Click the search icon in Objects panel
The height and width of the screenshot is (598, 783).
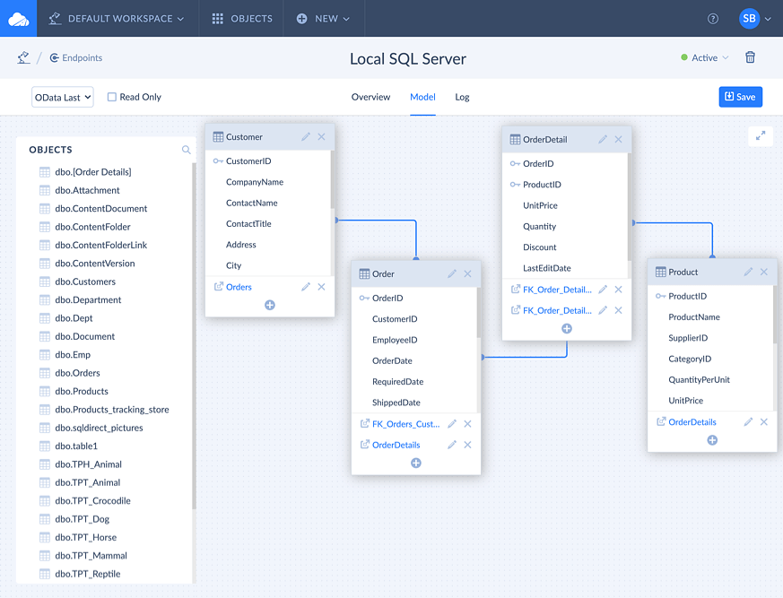[x=187, y=150]
